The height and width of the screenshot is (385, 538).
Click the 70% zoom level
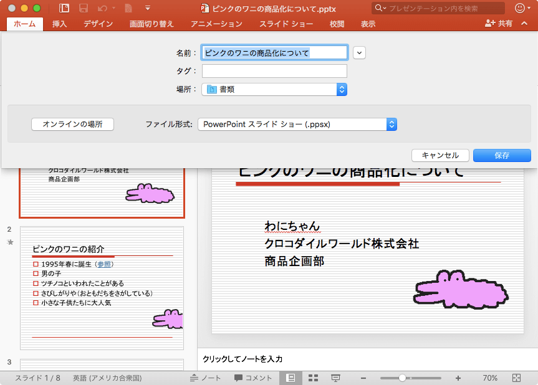coord(490,378)
